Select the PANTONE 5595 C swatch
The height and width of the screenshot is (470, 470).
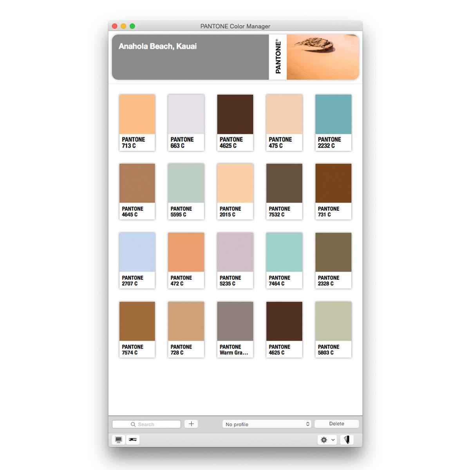(x=186, y=192)
